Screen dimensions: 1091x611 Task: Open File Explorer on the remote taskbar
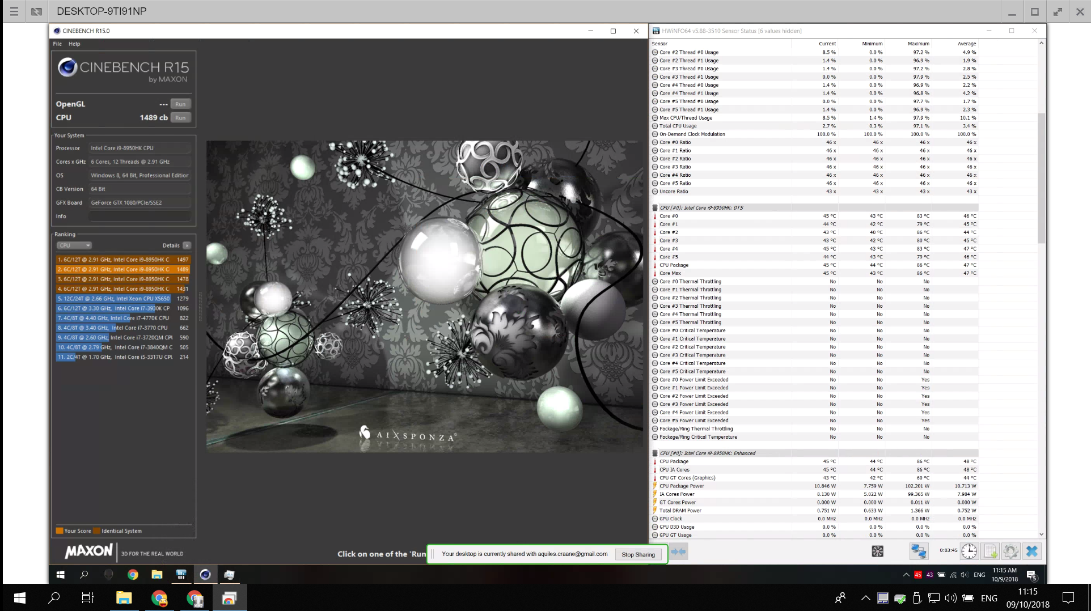[x=157, y=574]
